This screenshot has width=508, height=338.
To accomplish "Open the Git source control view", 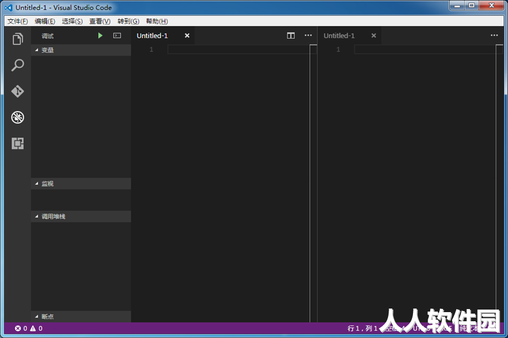I will click(17, 91).
